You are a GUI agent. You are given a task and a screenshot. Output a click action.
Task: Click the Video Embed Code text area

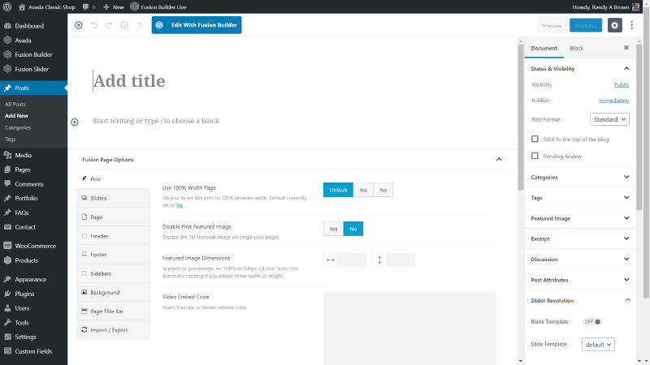[409, 328]
